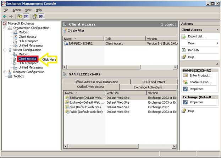Viewport: 221px width, 158px height.
Task: Click Refresh in the Actions pane
Action: [x=193, y=50]
